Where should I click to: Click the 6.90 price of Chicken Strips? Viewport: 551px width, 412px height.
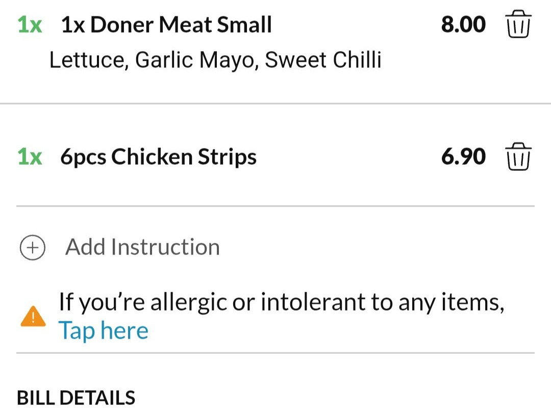(463, 157)
